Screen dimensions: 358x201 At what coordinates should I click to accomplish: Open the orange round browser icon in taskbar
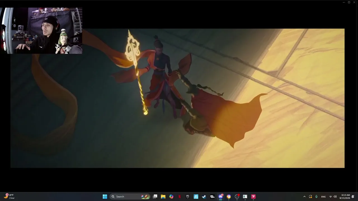point(229,197)
